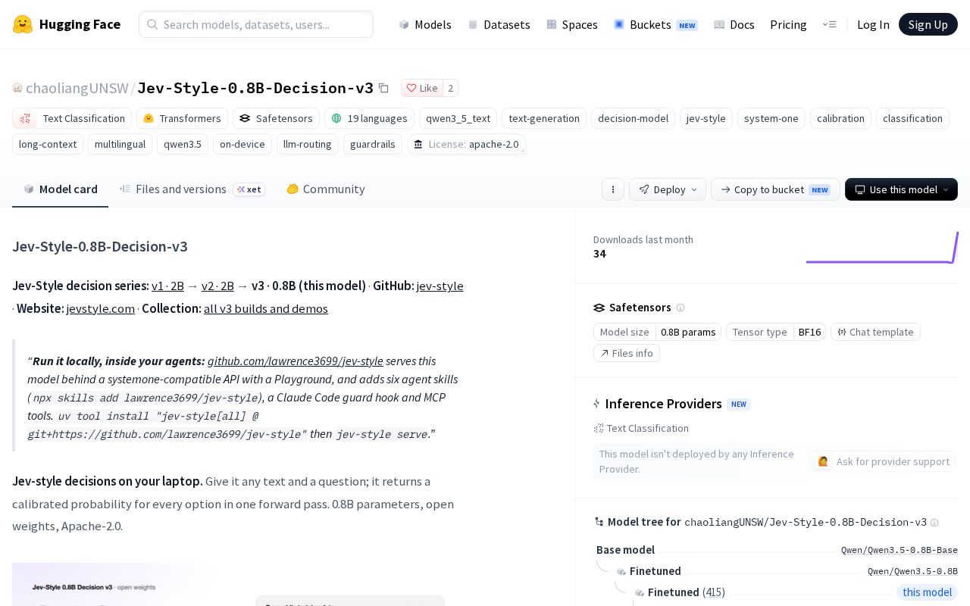
Task: Copy model name with the clipboard icon
Action: (383, 88)
